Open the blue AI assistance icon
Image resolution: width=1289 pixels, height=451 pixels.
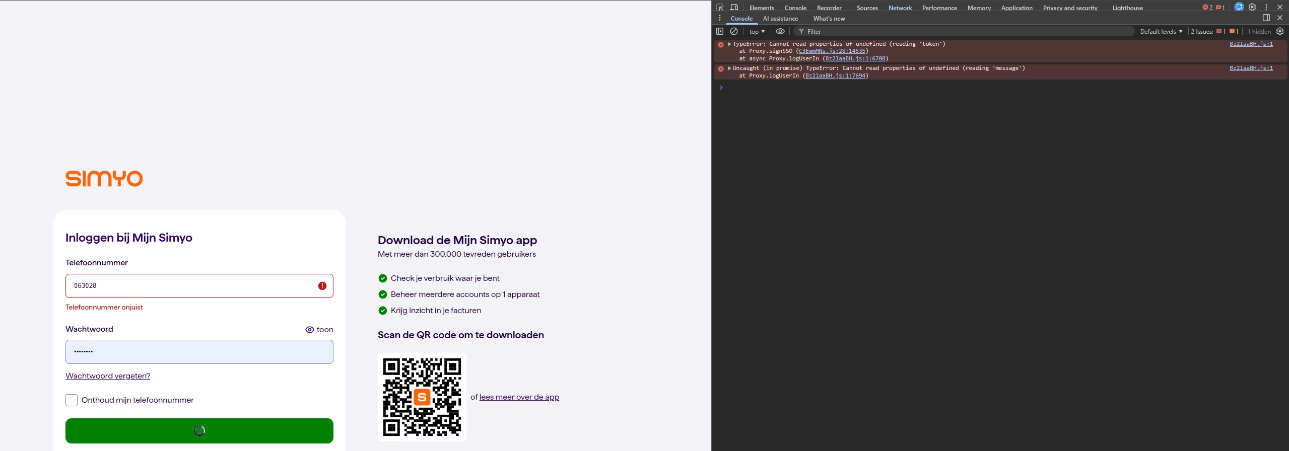coord(1239,7)
